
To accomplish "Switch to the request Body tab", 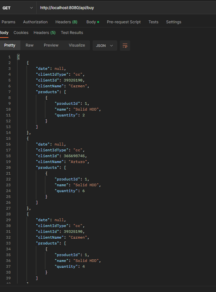I will pos(93,22).
